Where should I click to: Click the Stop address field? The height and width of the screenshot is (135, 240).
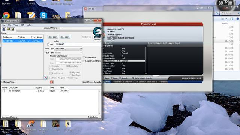tap(68, 63)
